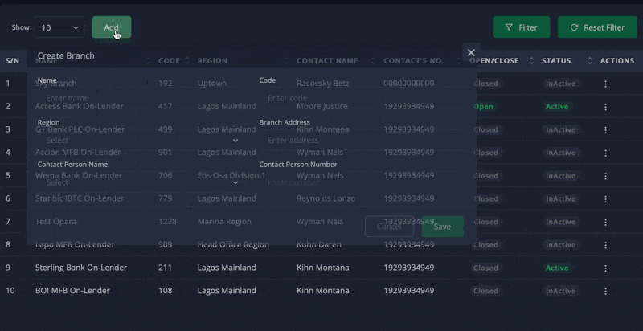
Task: Click into the Code input field
Action: (x=362, y=98)
